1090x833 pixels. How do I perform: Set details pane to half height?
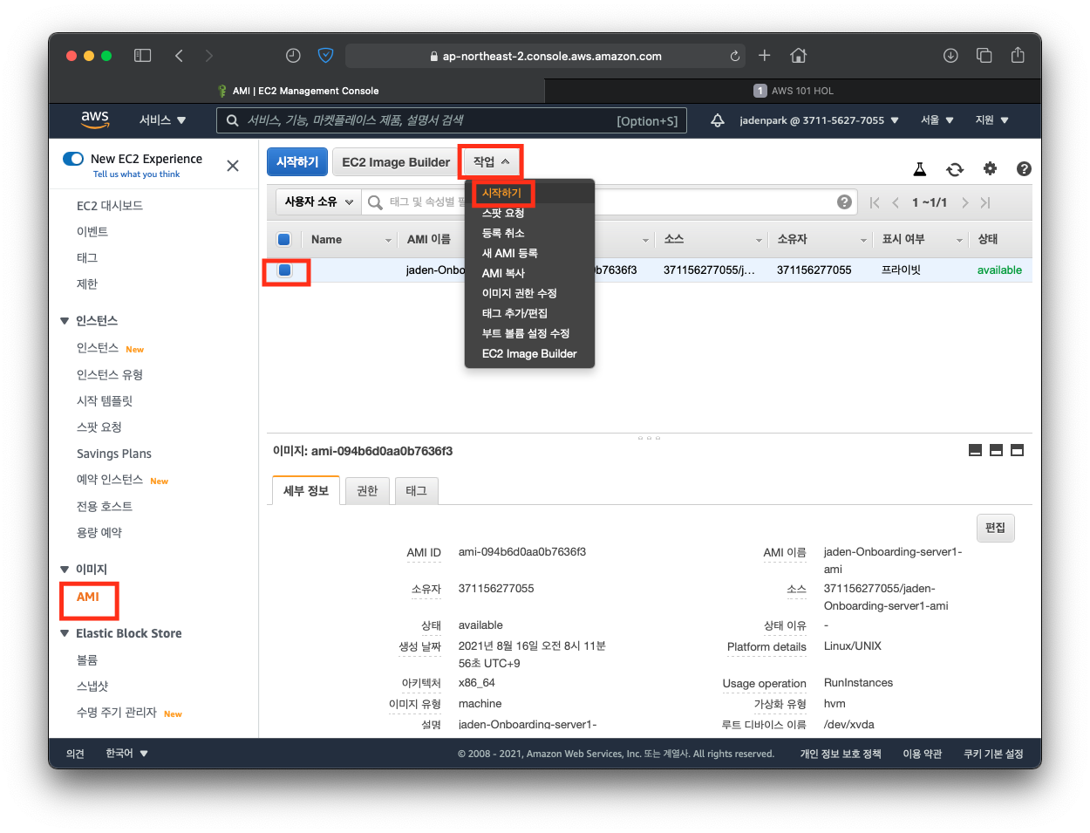pos(996,450)
